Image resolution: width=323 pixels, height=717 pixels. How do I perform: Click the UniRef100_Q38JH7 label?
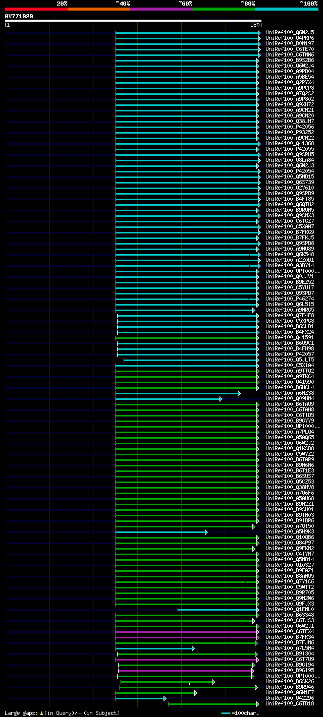(x=290, y=122)
